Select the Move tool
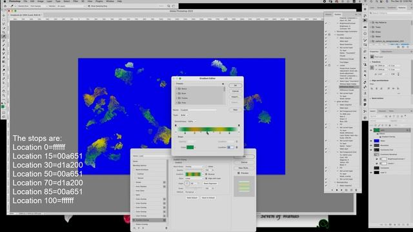This screenshot has width=413, height=232. [4, 15]
